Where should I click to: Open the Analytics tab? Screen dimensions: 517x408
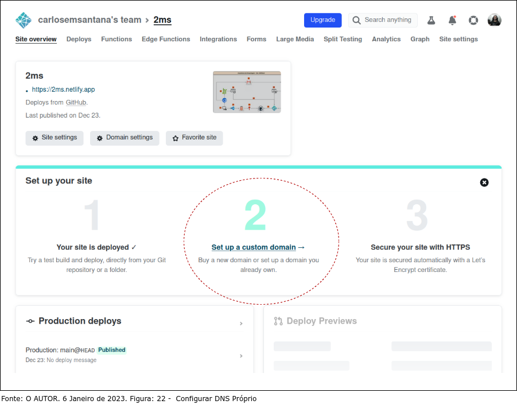click(386, 39)
